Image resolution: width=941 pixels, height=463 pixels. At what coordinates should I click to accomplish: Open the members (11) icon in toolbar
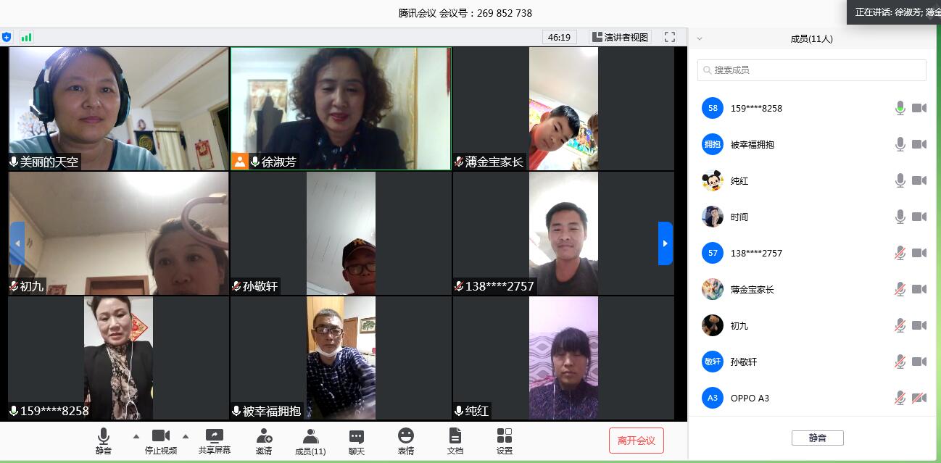tap(310, 435)
